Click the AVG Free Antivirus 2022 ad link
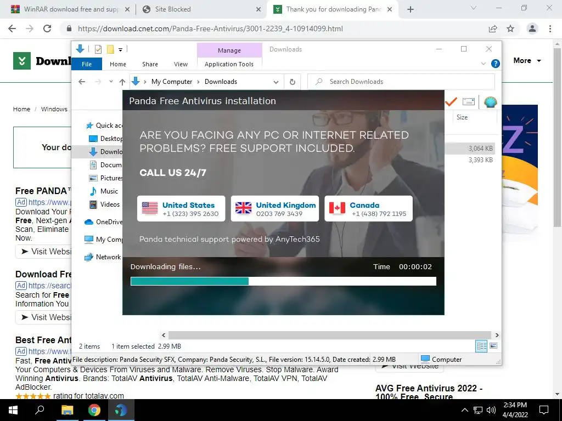The image size is (562, 421). [429, 392]
